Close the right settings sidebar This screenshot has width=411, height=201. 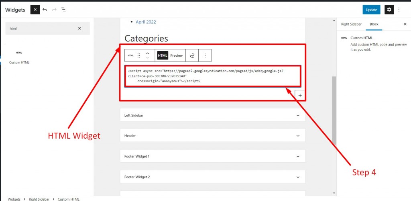click(405, 24)
